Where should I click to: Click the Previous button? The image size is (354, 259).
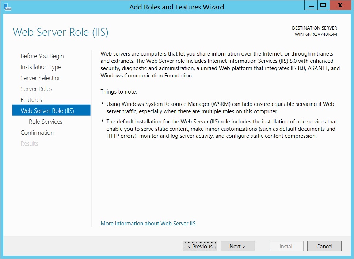click(x=200, y=246)
